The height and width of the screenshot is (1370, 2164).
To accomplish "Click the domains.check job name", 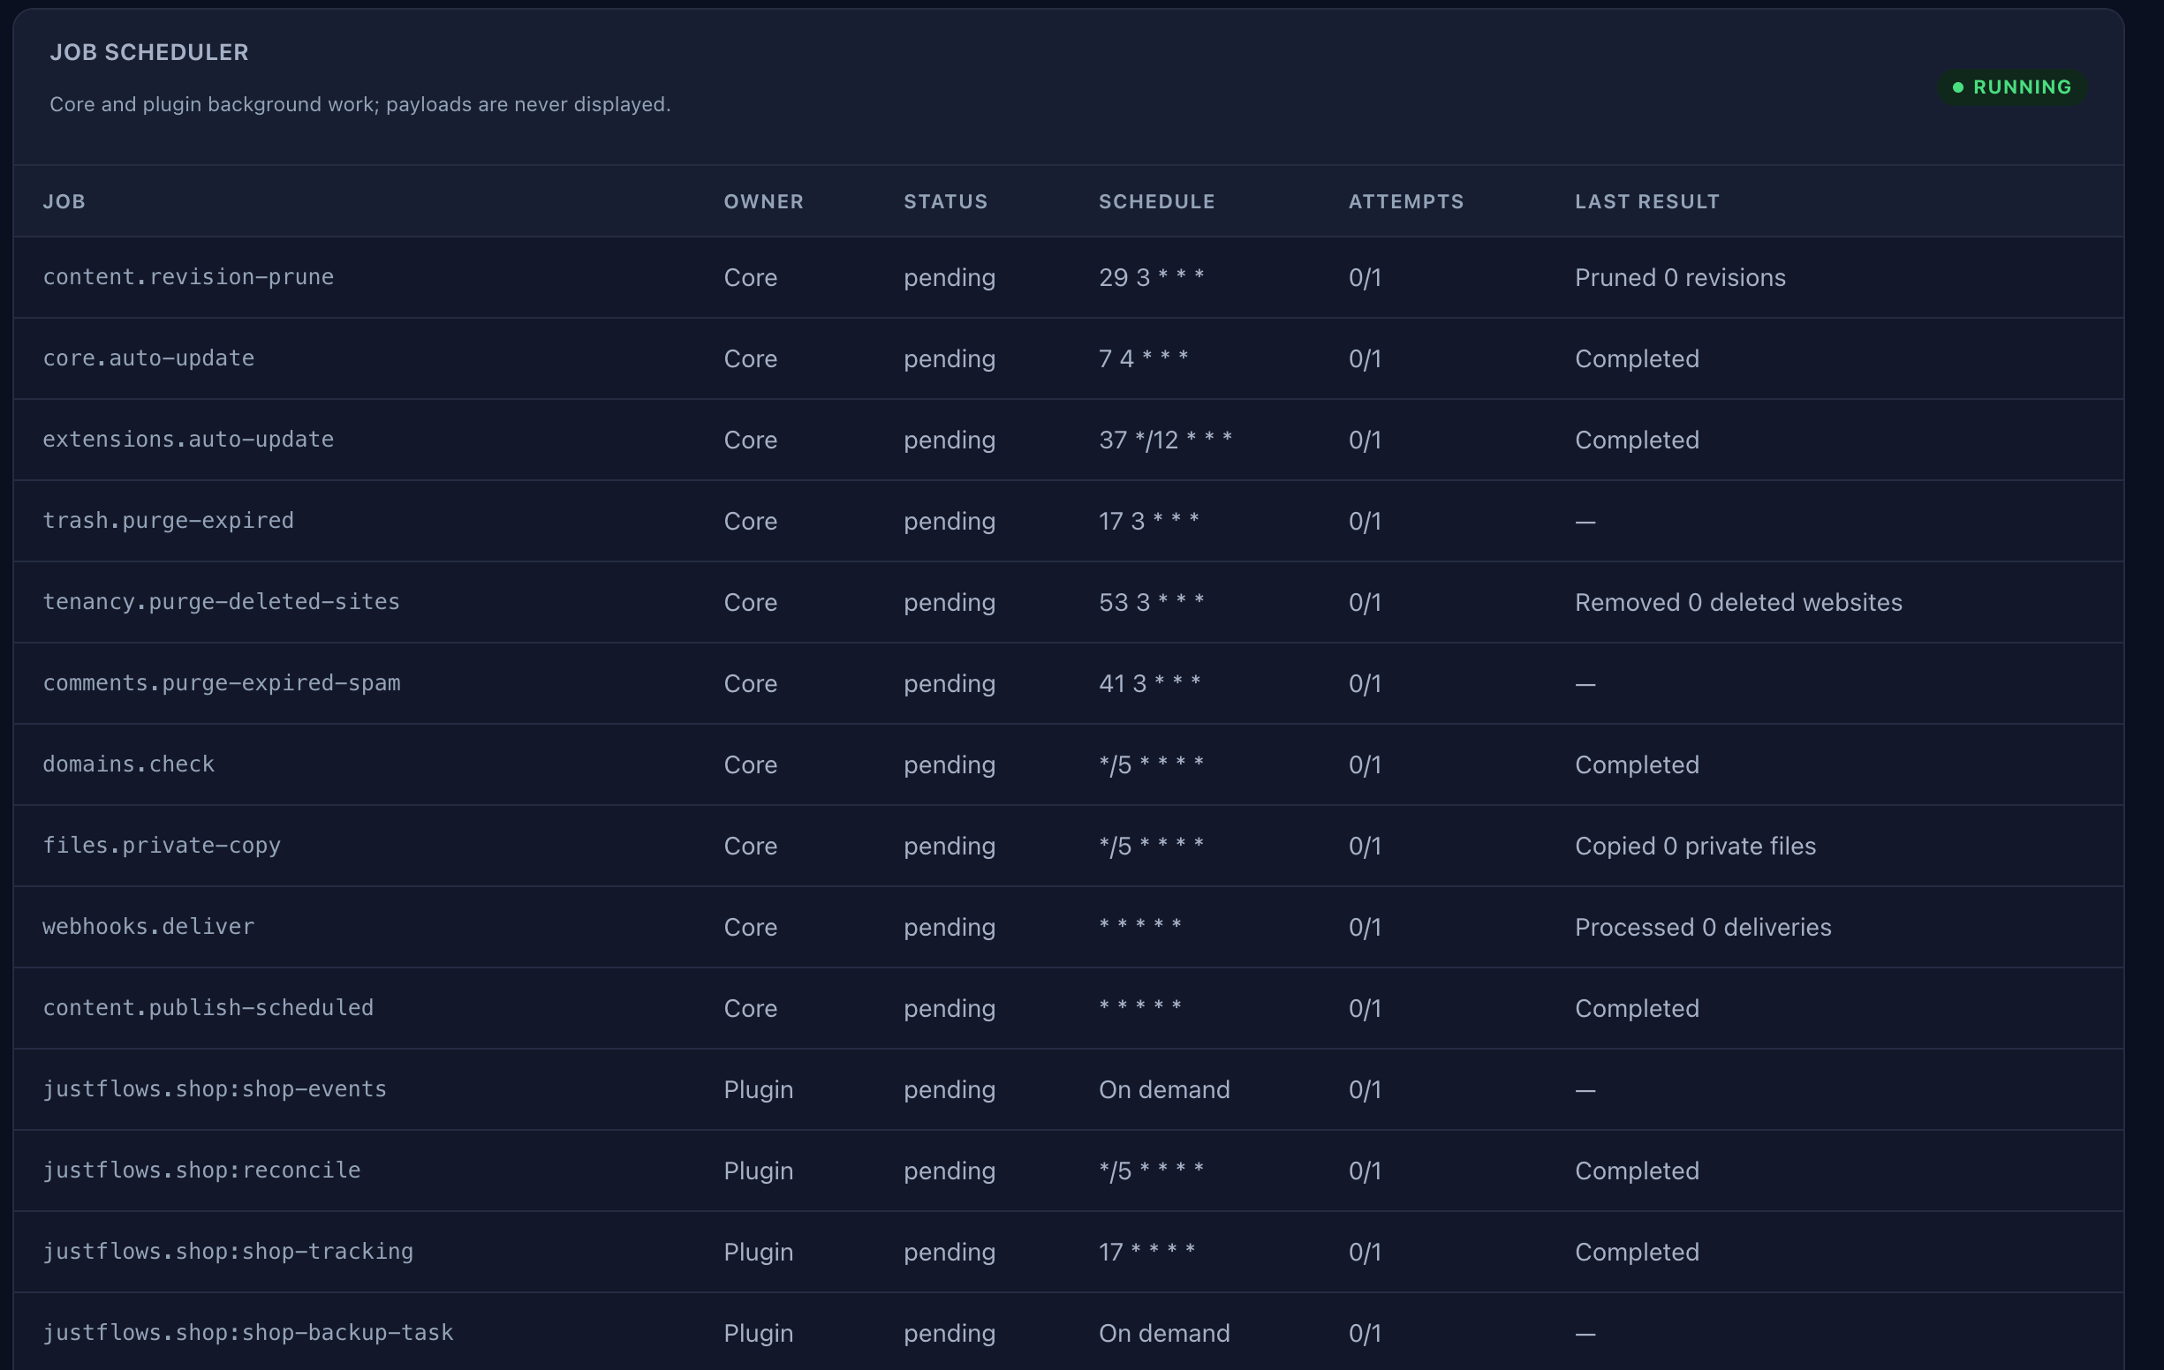I will [128, 764].
